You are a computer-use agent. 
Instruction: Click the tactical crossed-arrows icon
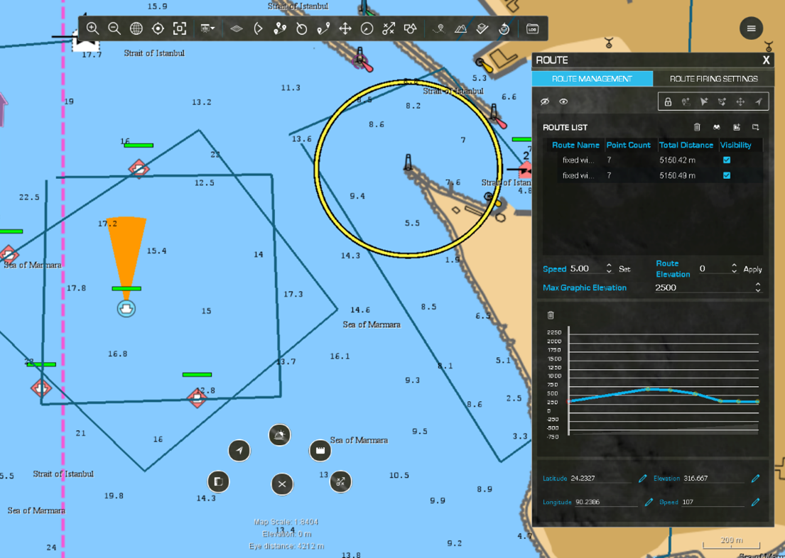pos(389,28)
